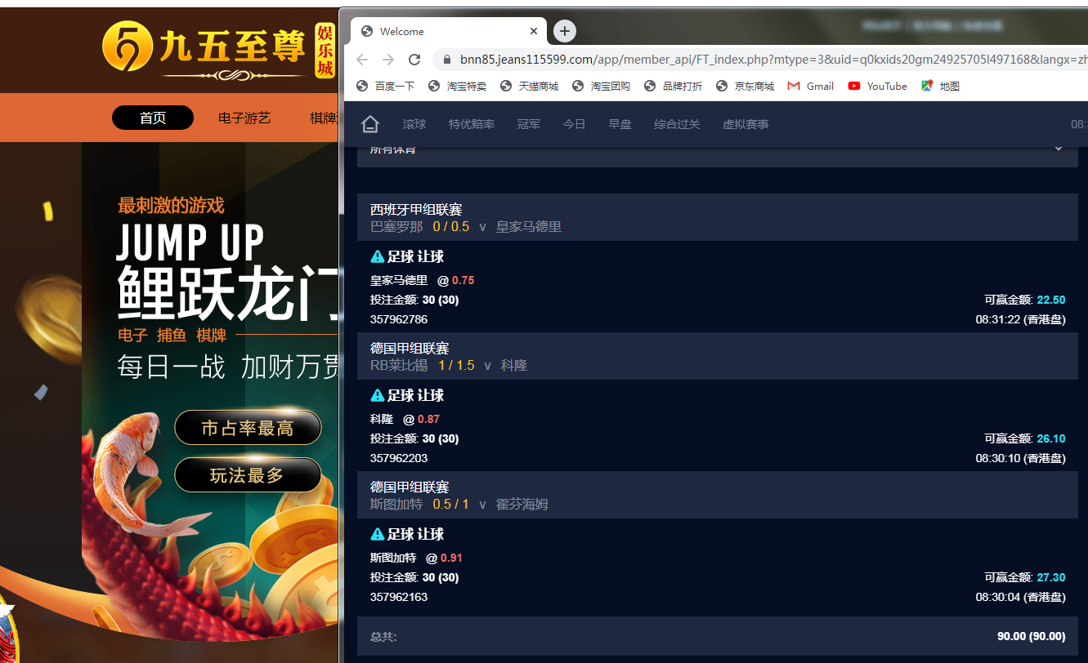
Task: Click the odds value 0.91
Action: click(x=451, y=558)
